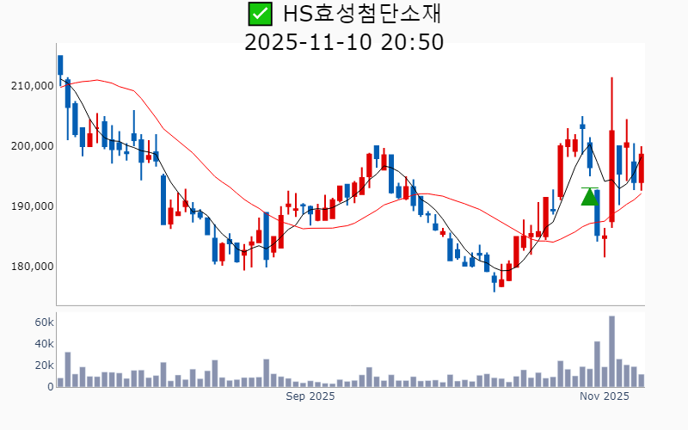Click the 20k volume axis label
The height and width of the screenshot is (430, 688).
(x=44, y=365)
